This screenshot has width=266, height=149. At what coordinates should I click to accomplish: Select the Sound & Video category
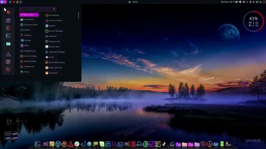29,56
